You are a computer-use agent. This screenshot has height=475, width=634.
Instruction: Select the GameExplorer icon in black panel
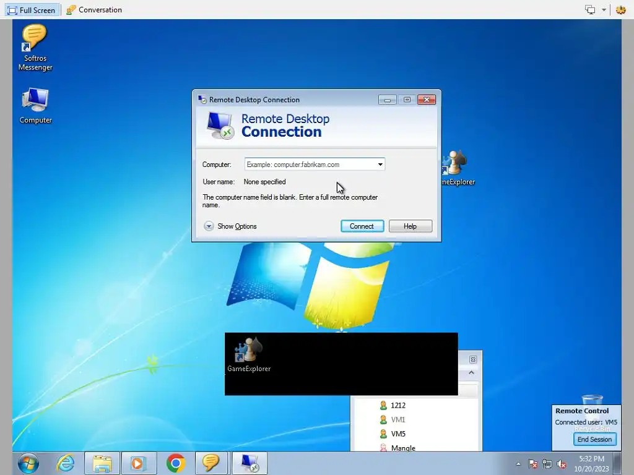[249, 354]
